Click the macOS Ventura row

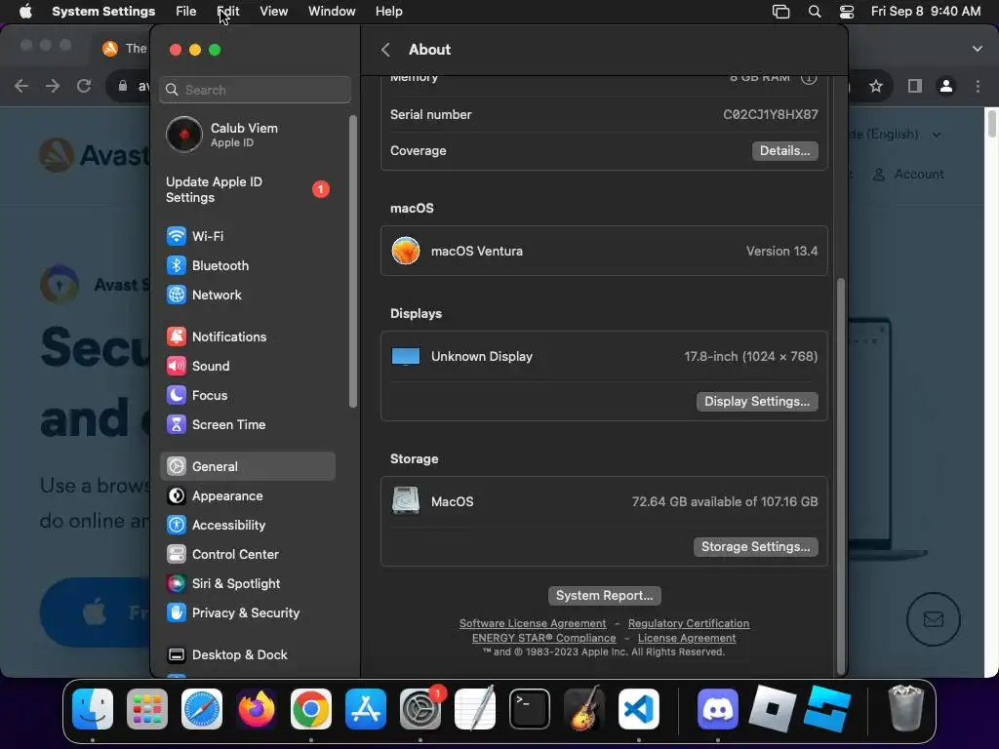coord(604,251)
